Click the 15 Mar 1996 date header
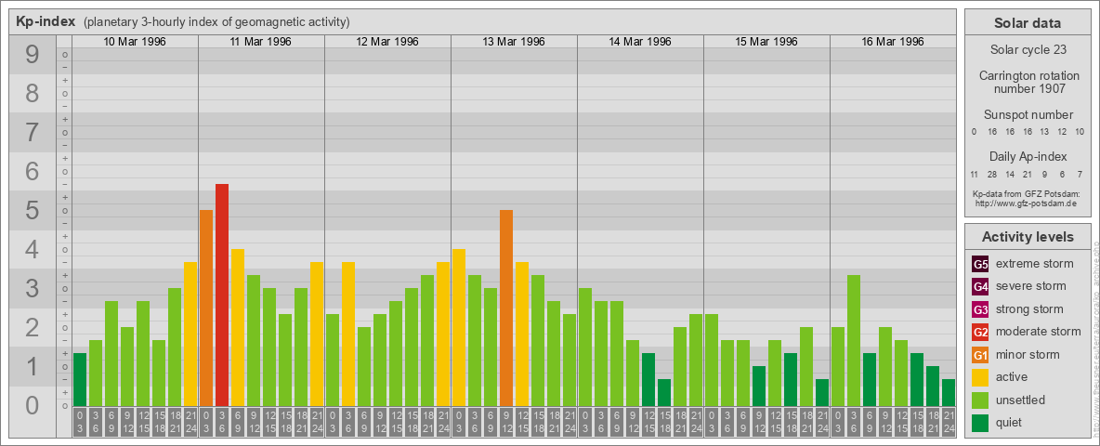Image resolution: width=1100 pixels, height=446 pixels. point(766,42)
